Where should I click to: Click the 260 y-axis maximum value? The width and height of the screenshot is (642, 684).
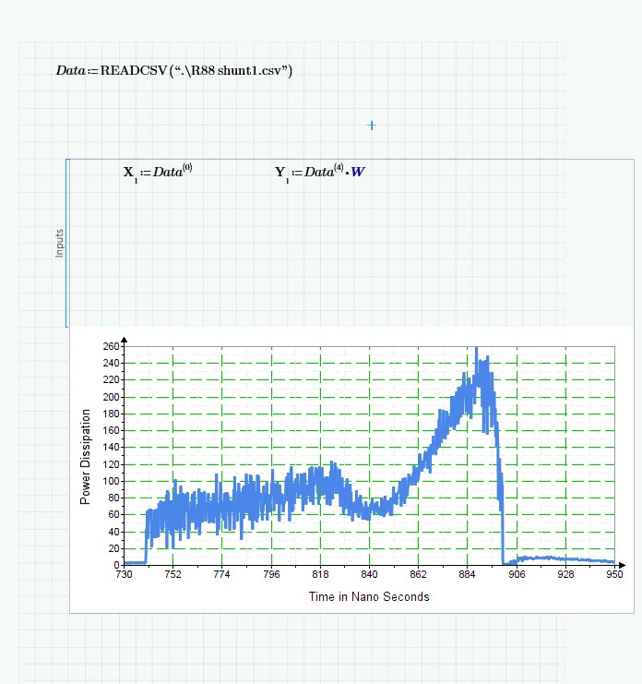[x=111, y=346]
